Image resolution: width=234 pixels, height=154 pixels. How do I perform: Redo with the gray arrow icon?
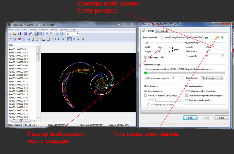[x=51, y=34]
